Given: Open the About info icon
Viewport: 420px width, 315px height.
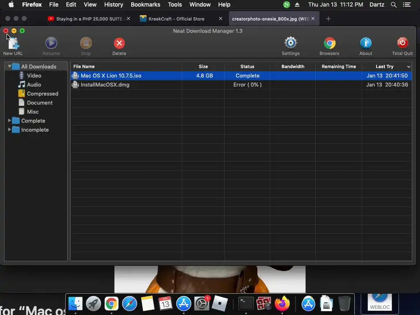Looking at the screenshot, I should tap(365, 43).
